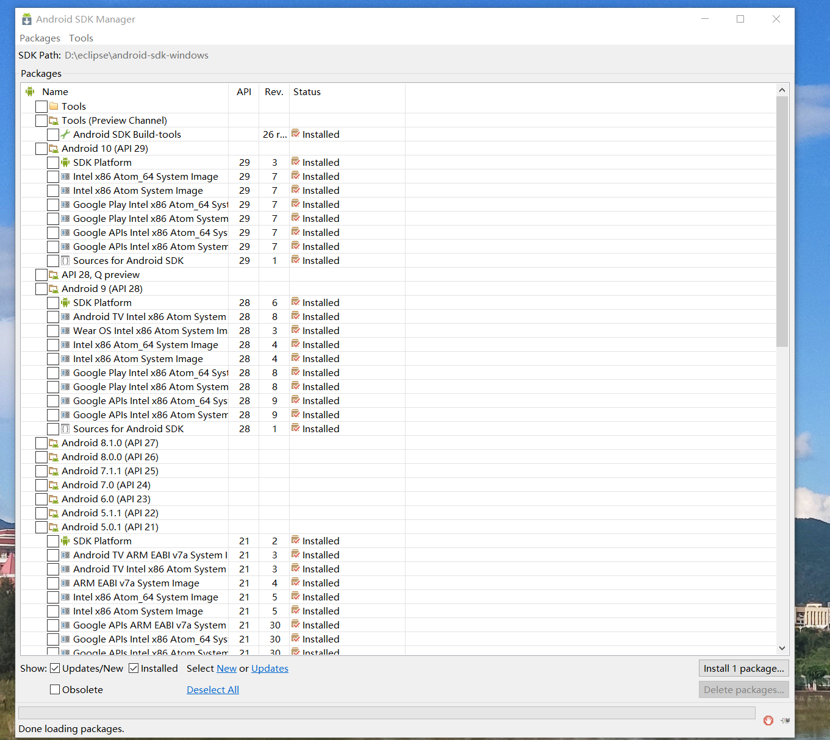Click the Deselect All link
Viewport: 830px width, 740px height.
pos(212,689)
